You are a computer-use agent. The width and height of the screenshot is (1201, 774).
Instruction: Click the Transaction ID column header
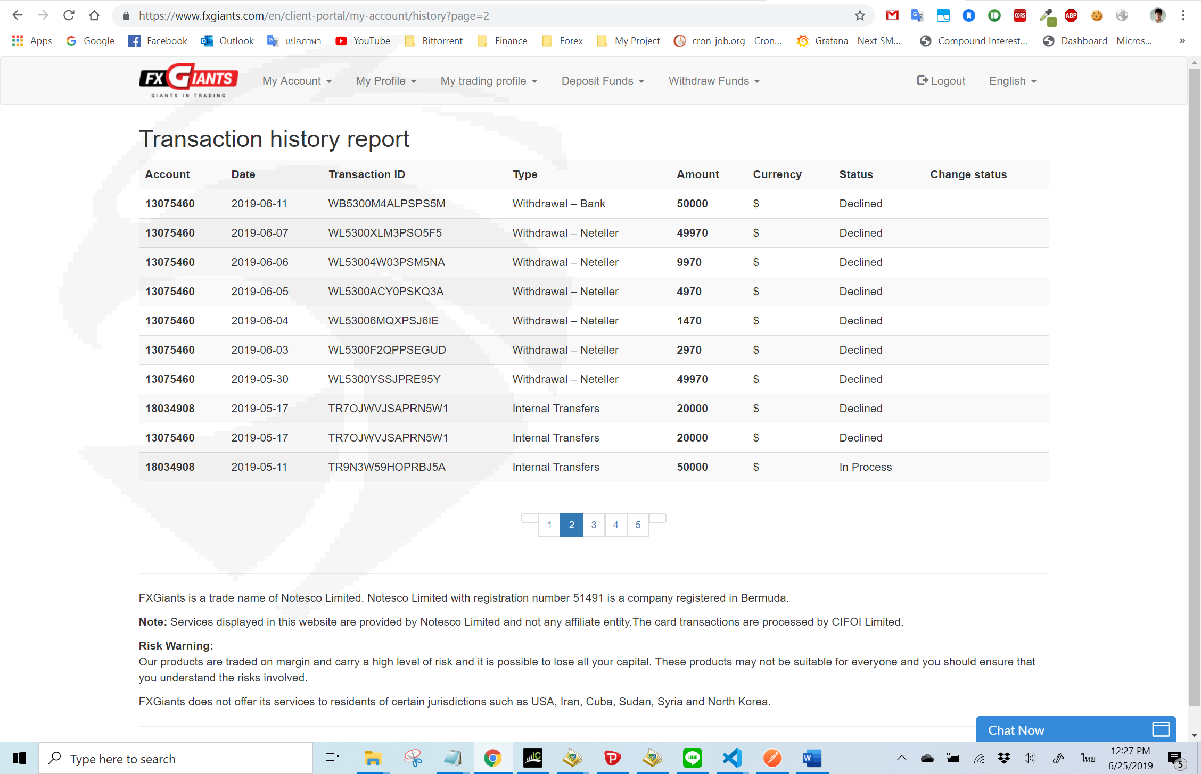367,174
